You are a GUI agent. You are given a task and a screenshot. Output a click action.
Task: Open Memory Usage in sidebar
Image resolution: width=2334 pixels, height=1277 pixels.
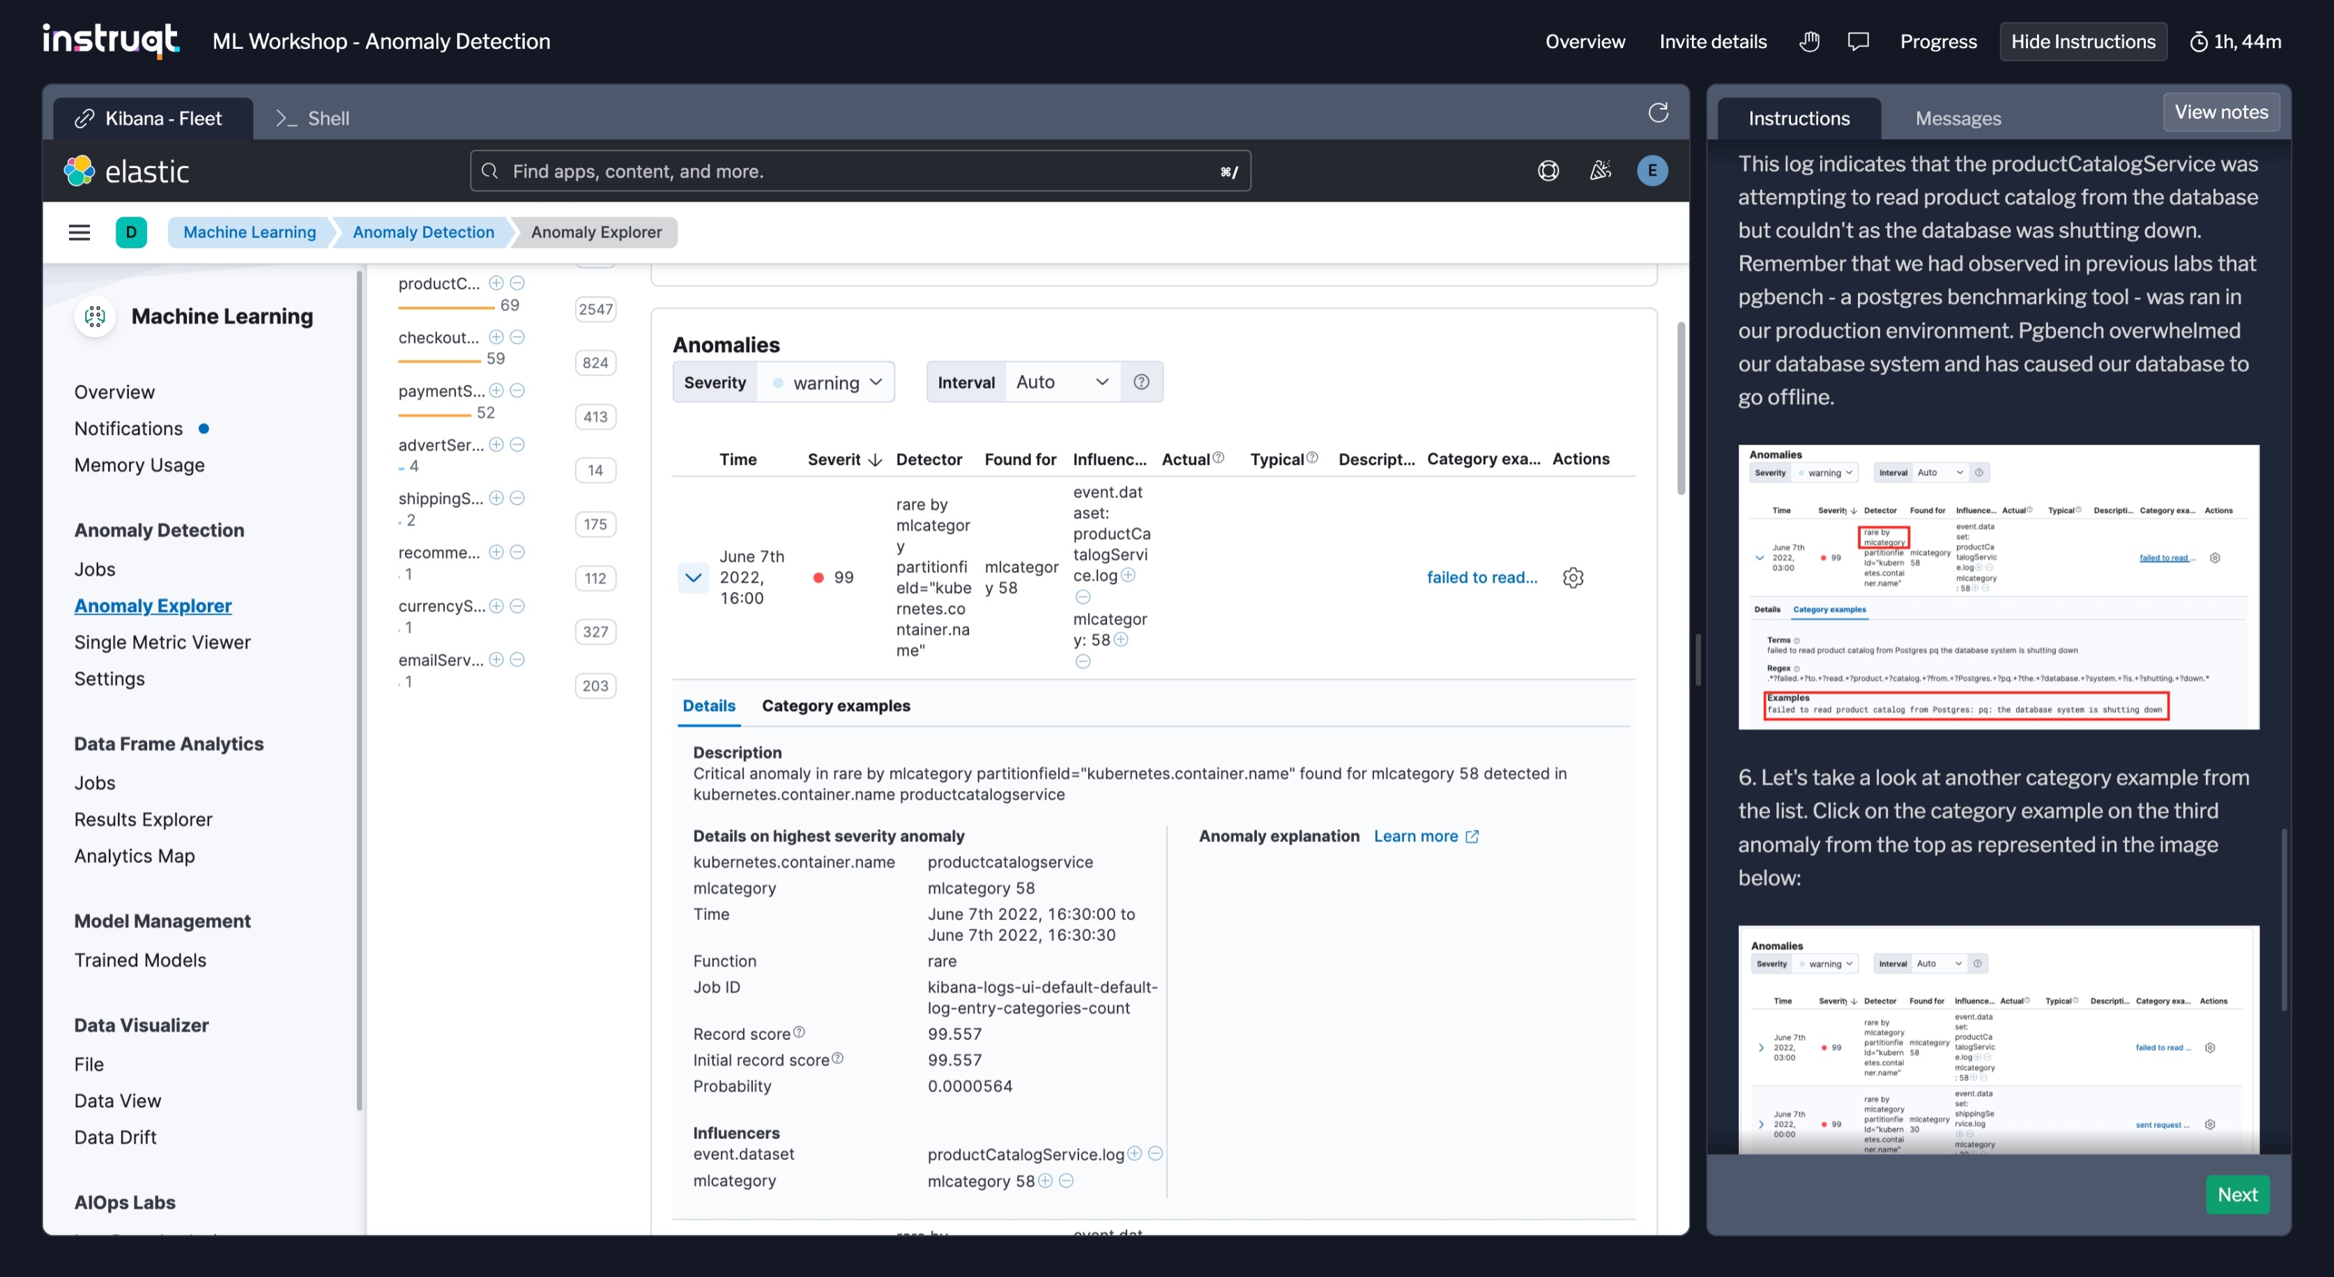tap(139, 465)
